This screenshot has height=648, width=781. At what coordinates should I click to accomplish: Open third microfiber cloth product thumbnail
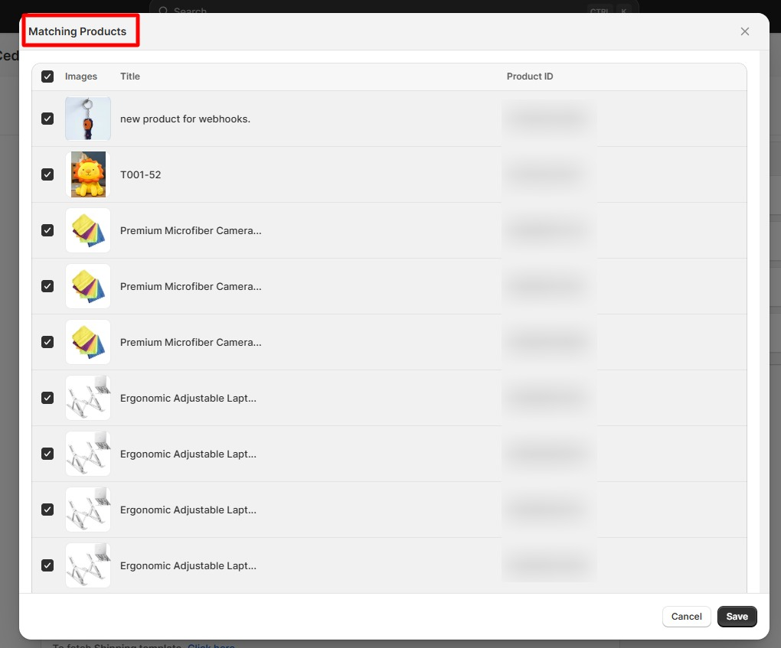tap(88, 342)
